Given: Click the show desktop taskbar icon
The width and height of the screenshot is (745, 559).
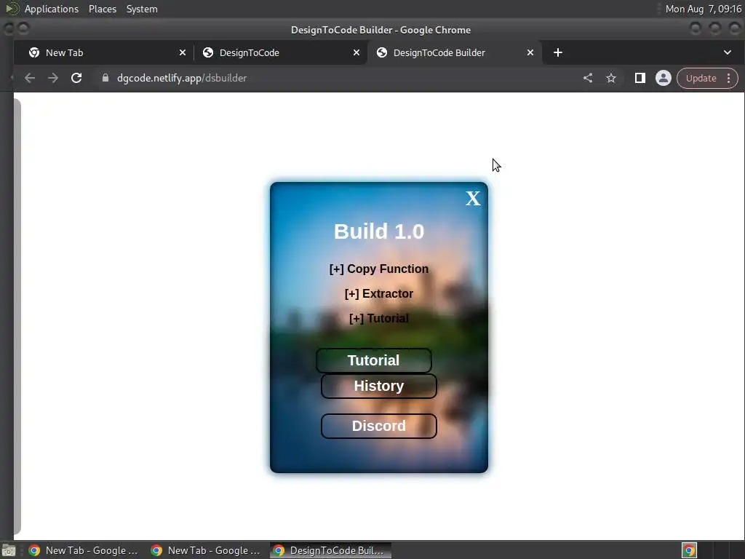Looking at the screenshot, I should [x=9, y=550].
